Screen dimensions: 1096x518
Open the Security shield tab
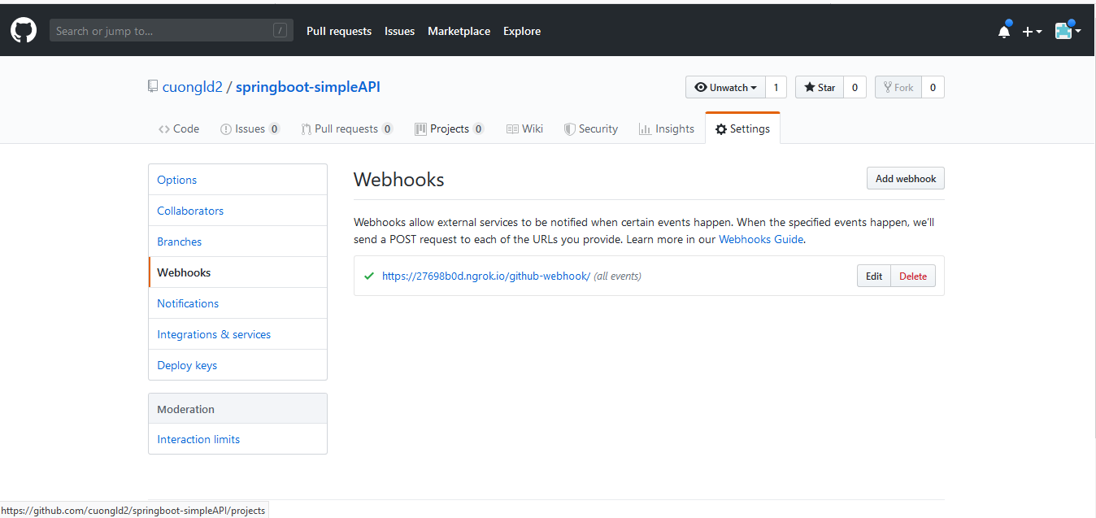point(591,128)
